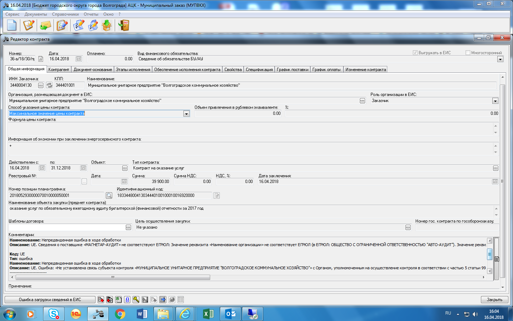The image size is (513, 321).
Task: Toggle the Выгружать в ЕИС checkbox
Action: [415, 53]
